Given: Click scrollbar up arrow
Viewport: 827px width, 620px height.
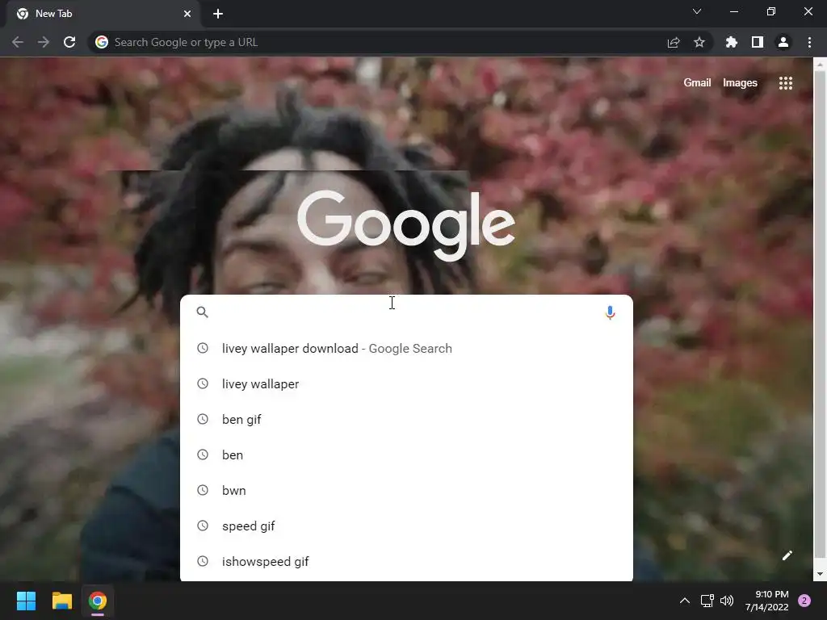Looking at the screenshot, I should click(820, 65).
